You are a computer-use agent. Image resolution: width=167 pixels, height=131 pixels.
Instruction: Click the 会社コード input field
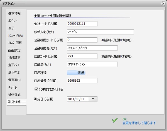82,24
